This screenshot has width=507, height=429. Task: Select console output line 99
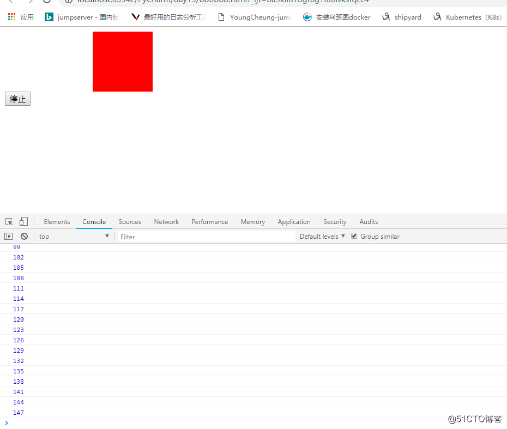[16, 247]
